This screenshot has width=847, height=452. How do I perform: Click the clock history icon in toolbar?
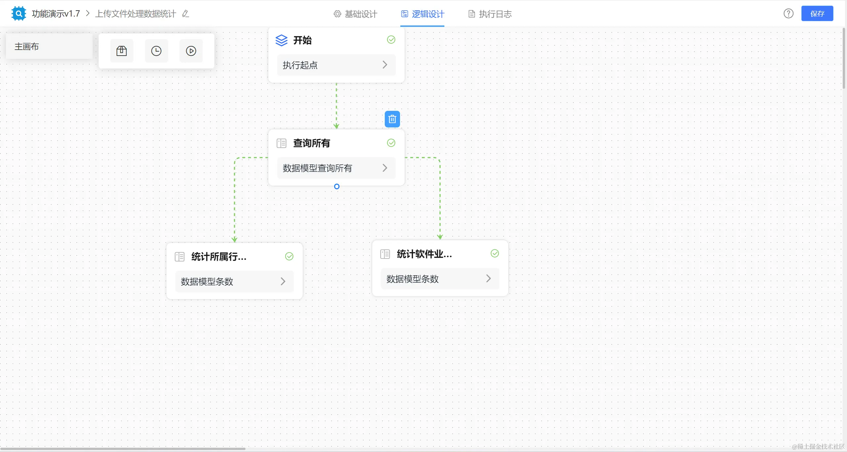tap(156, 51)
